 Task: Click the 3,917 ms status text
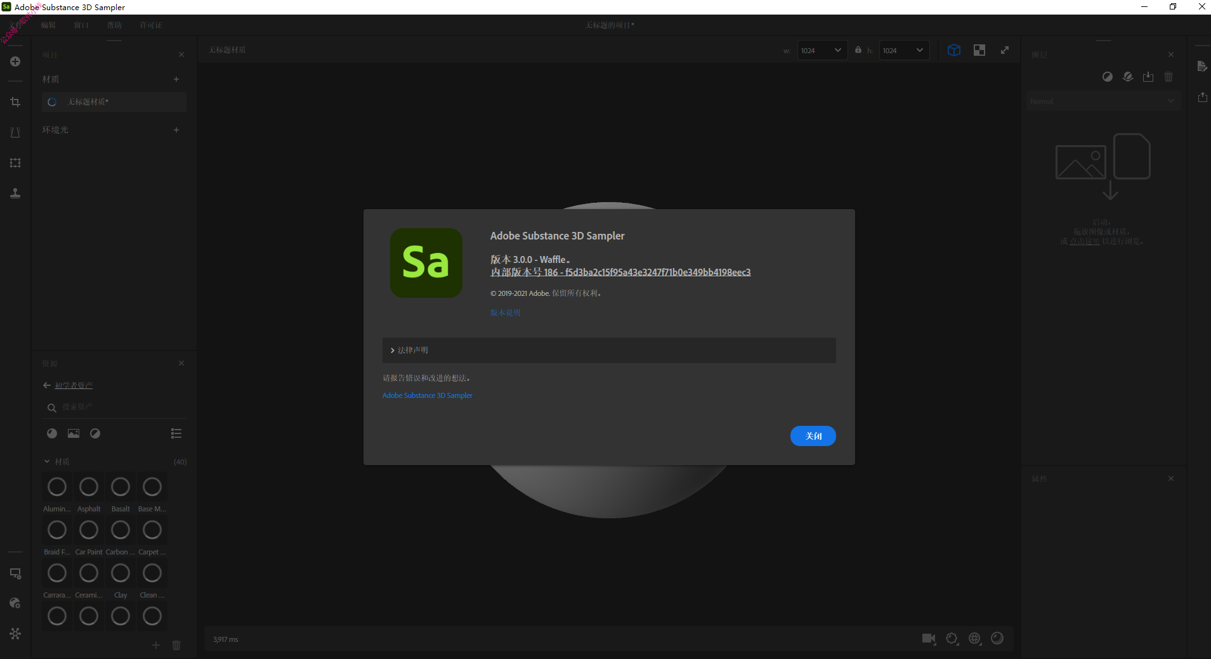[225, 639]
